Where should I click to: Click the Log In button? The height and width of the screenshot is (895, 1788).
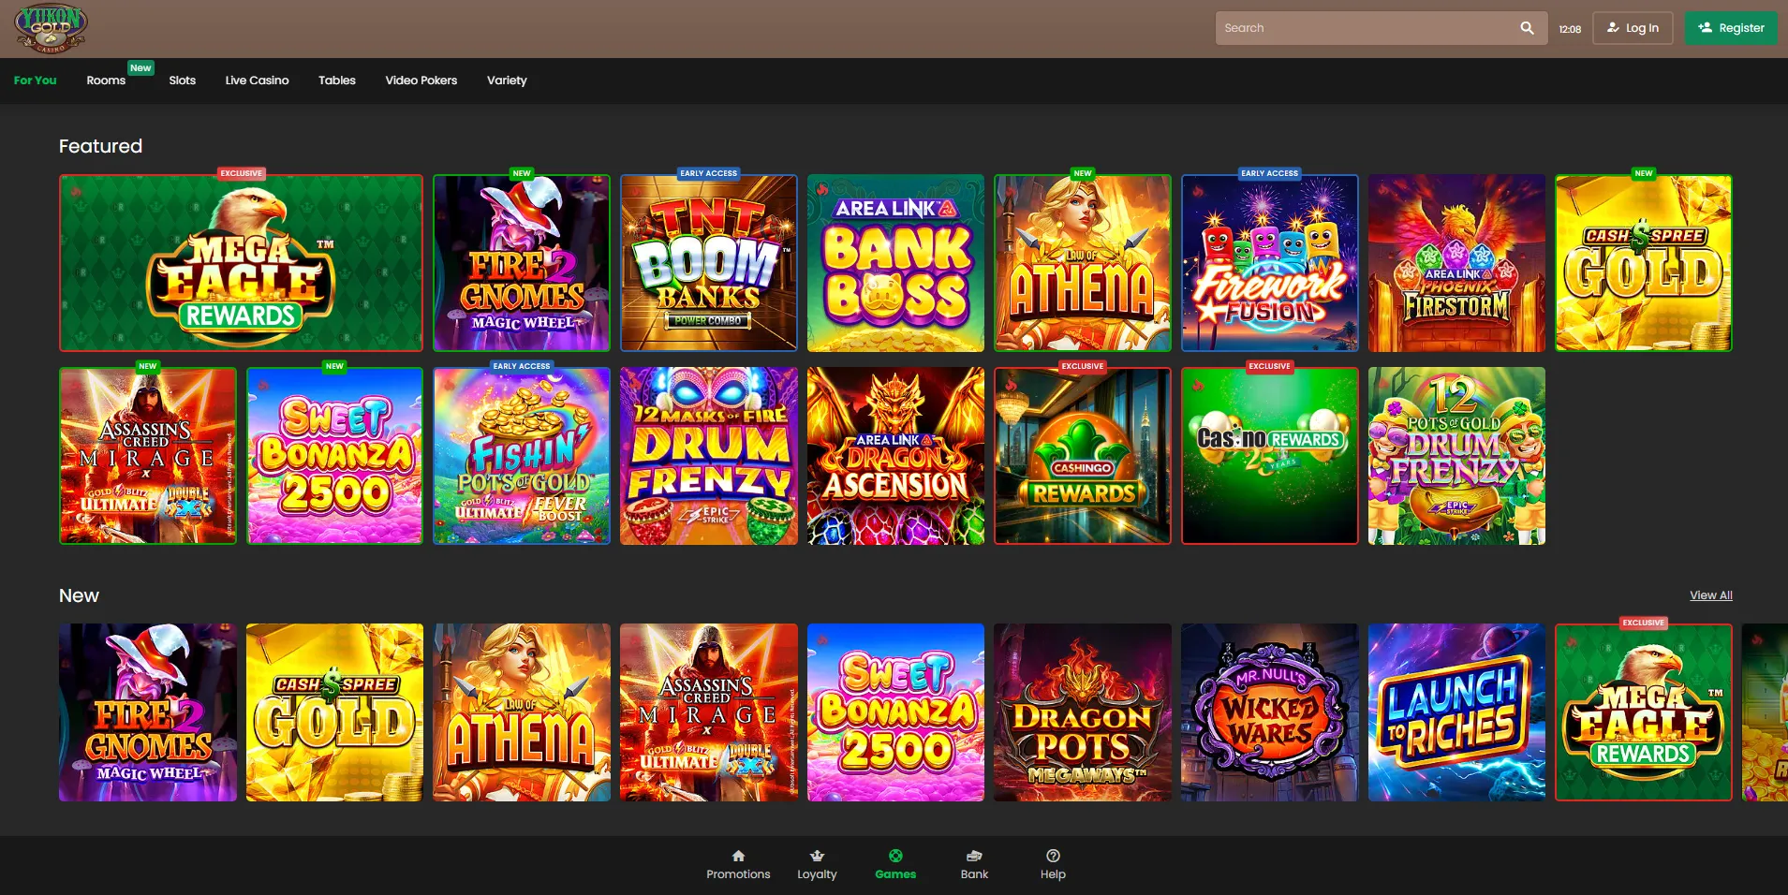pos(1633,28)
